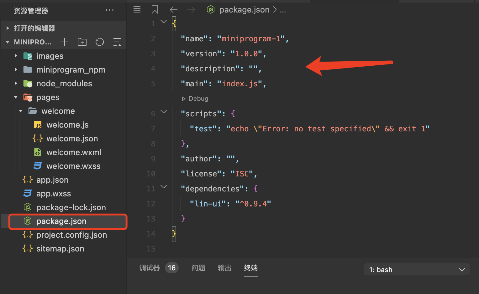Click the 资源管理器 panel title

point(31,11)
